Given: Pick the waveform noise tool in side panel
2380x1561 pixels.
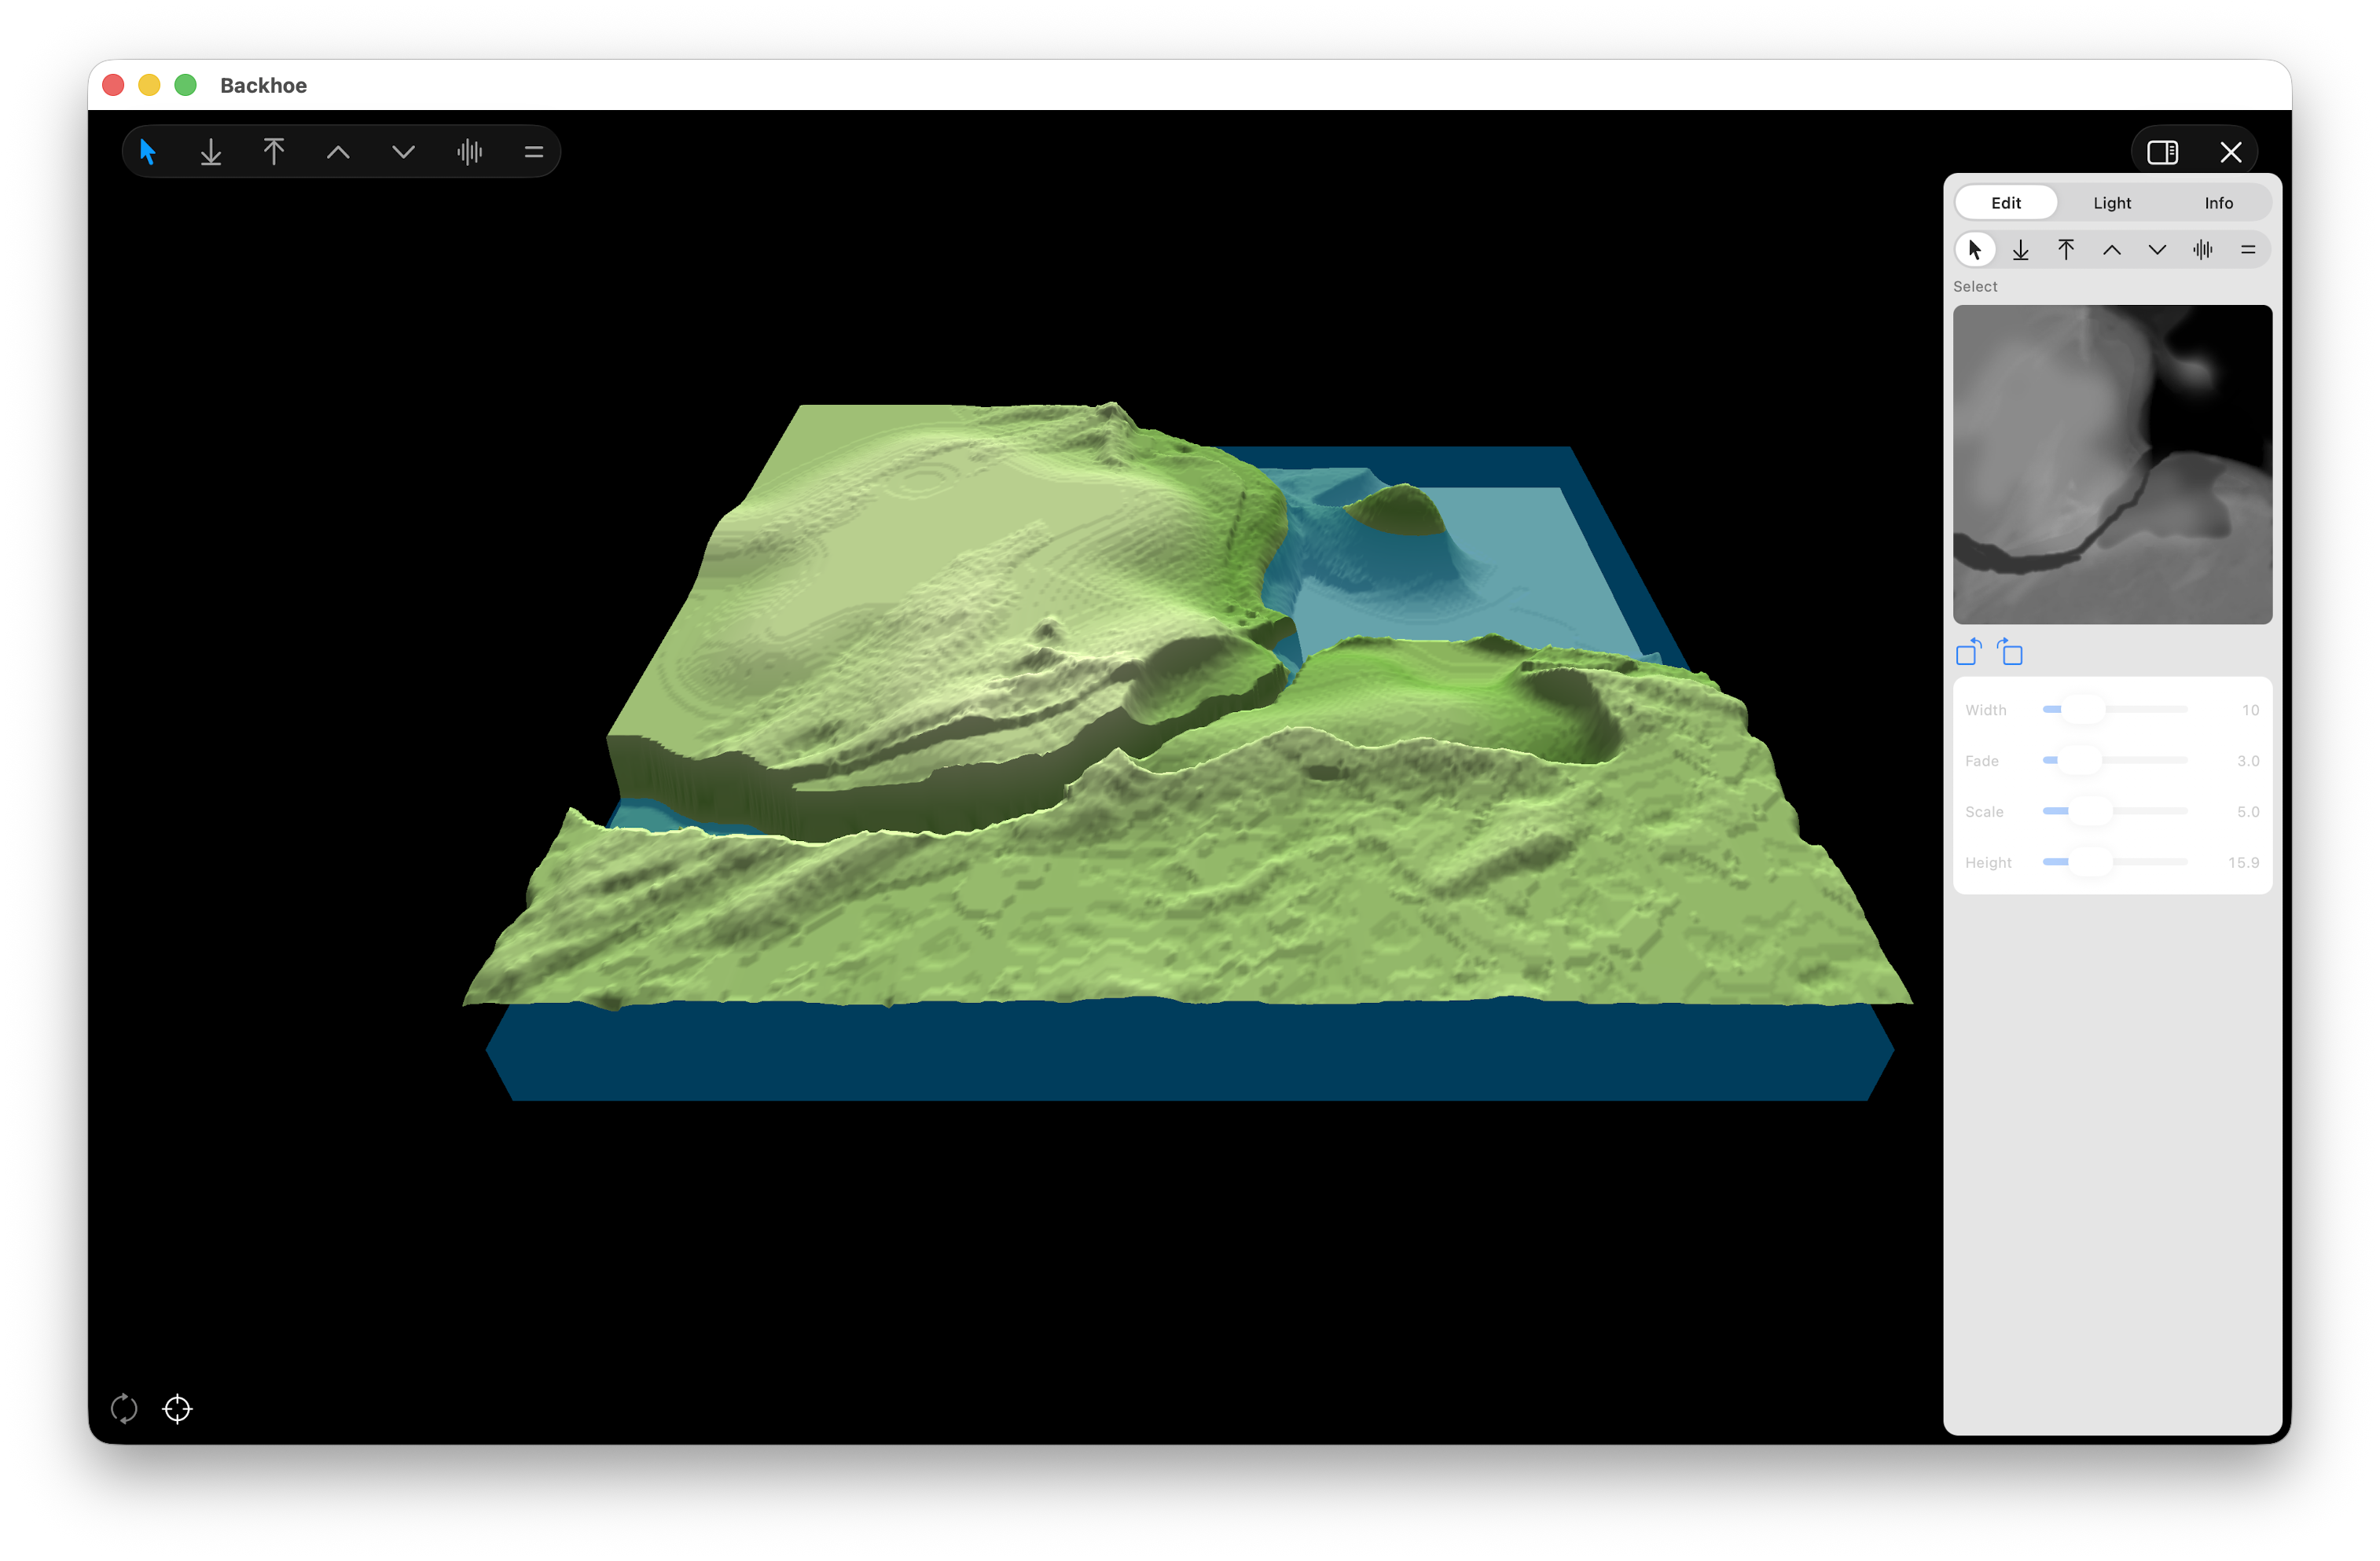Looking at the screenshot, I should pos(2202,250).
